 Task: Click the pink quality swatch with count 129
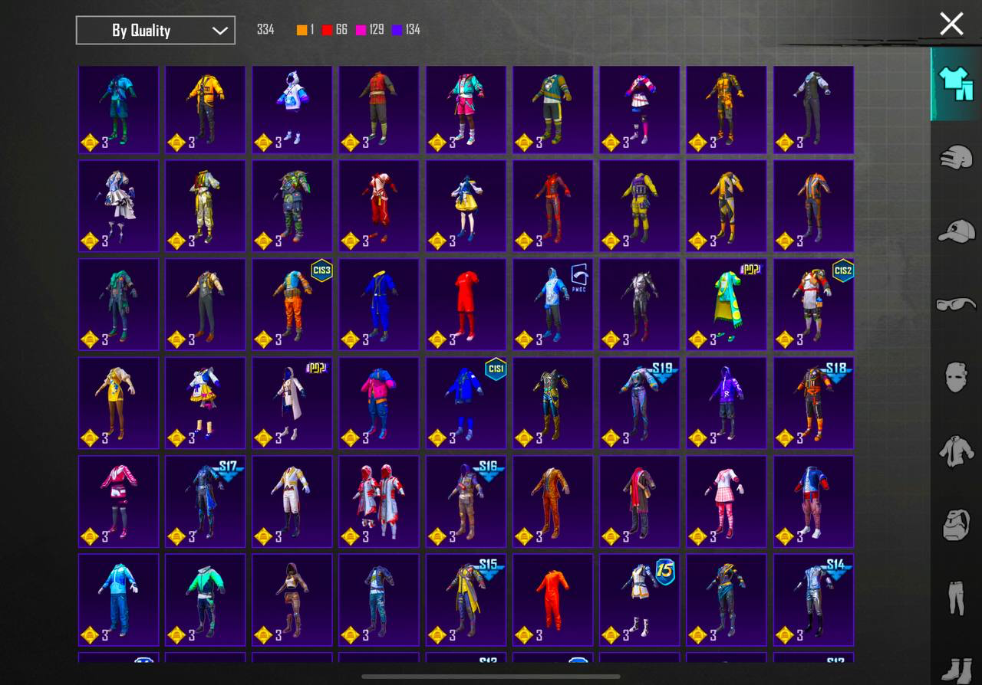(361, 30)
